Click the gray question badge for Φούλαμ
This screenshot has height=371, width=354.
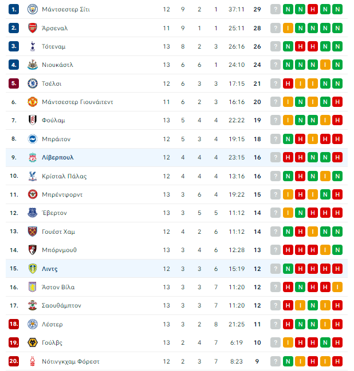point(276,120)
